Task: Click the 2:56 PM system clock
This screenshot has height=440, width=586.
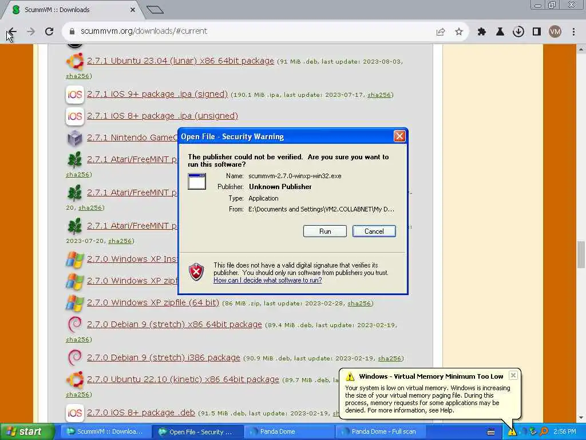Action: 564,432
